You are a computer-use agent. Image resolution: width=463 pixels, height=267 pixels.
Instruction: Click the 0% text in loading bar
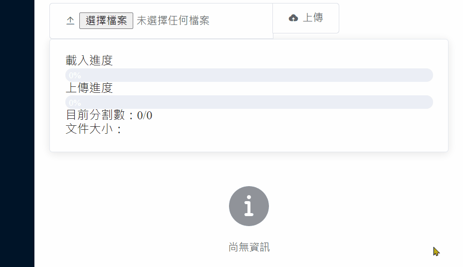tap(75, 76)
